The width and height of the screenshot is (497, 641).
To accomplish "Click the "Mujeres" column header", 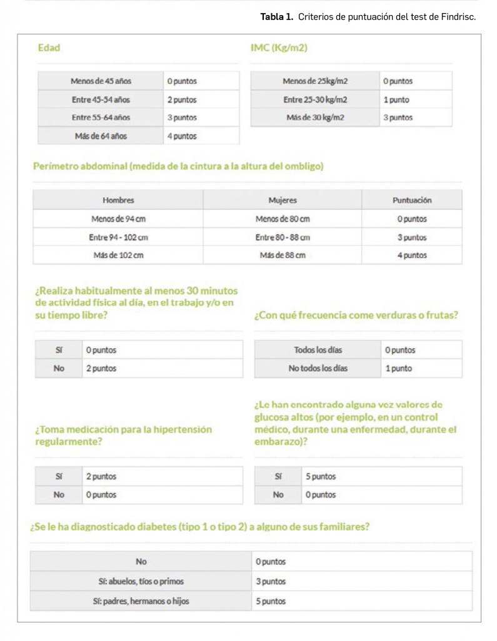I will (x=283, y=200).
